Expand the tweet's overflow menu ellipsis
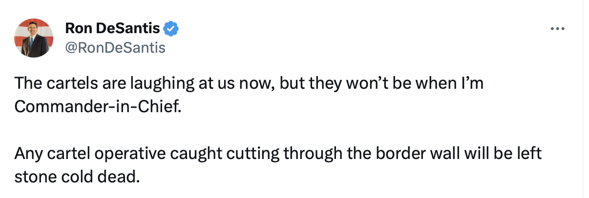The width and height of the screenshot is (589, 198). point(557,29)
